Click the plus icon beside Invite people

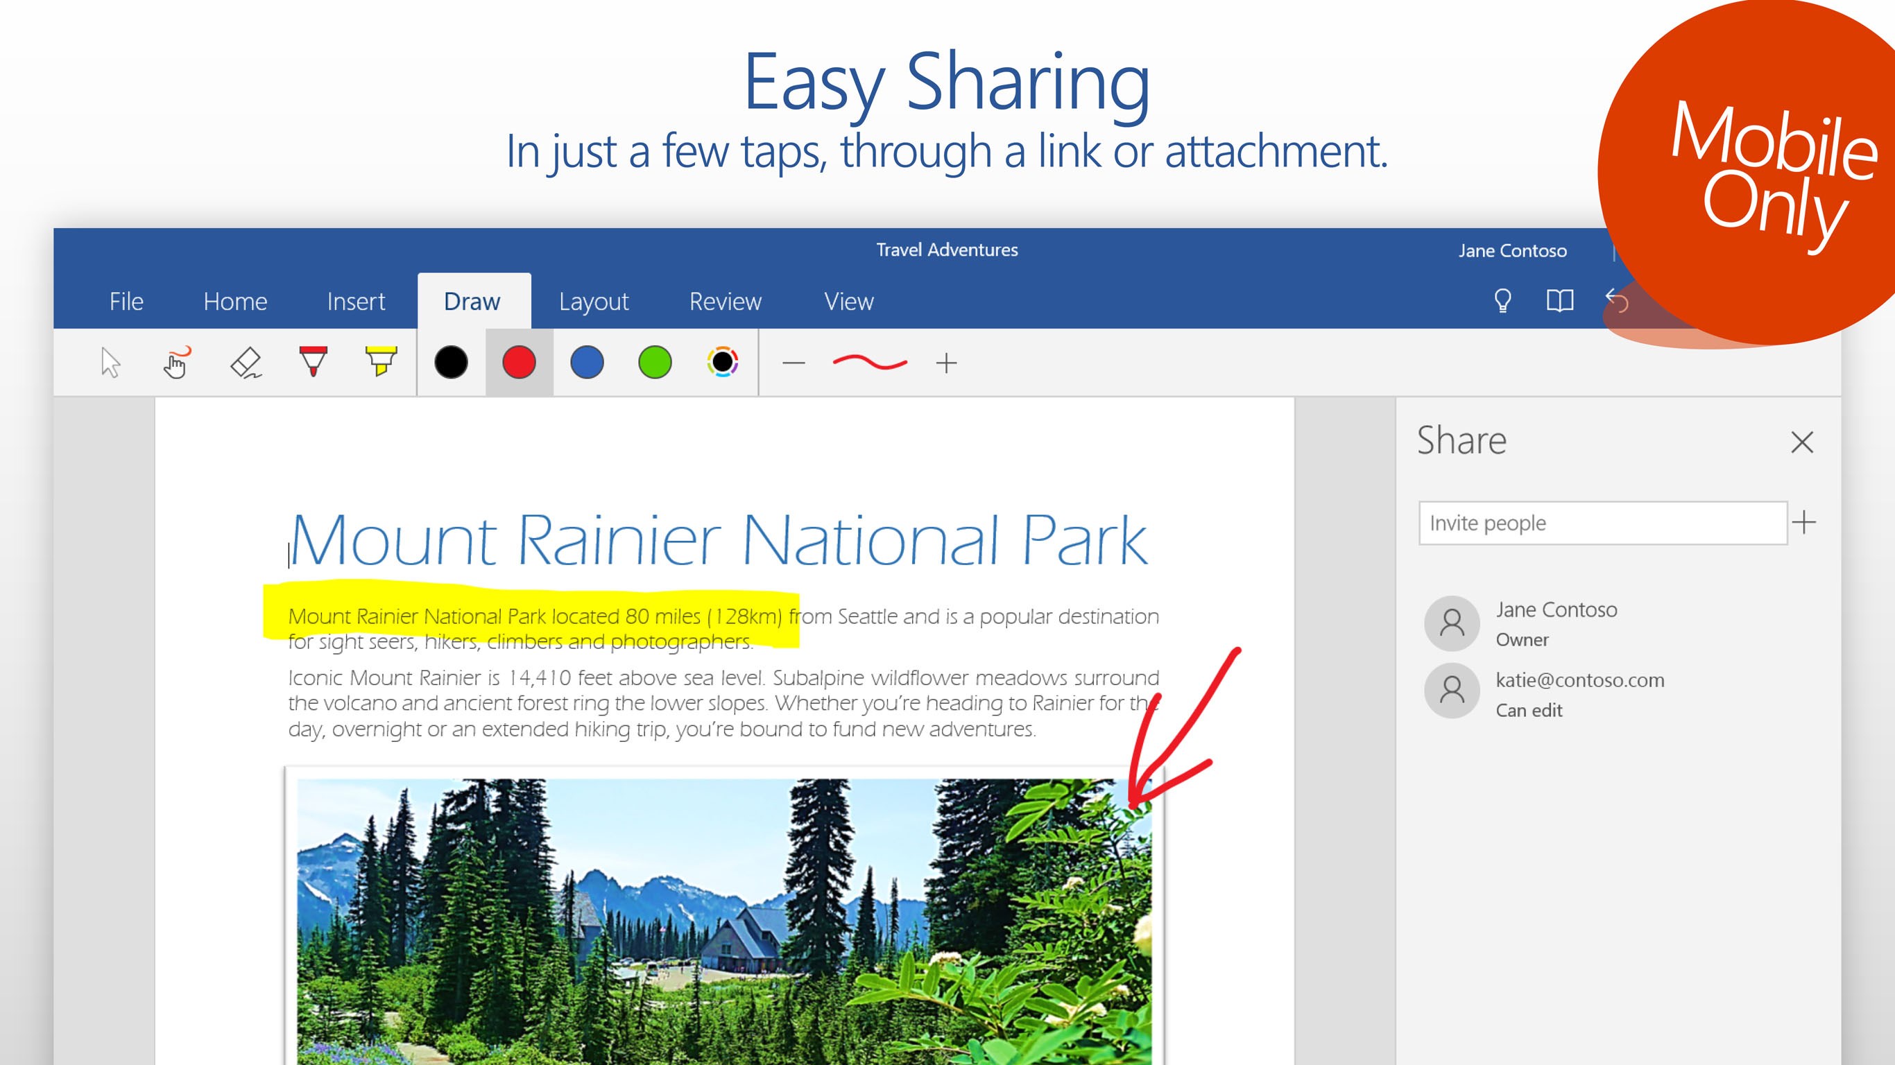(x=1803, y=522)
